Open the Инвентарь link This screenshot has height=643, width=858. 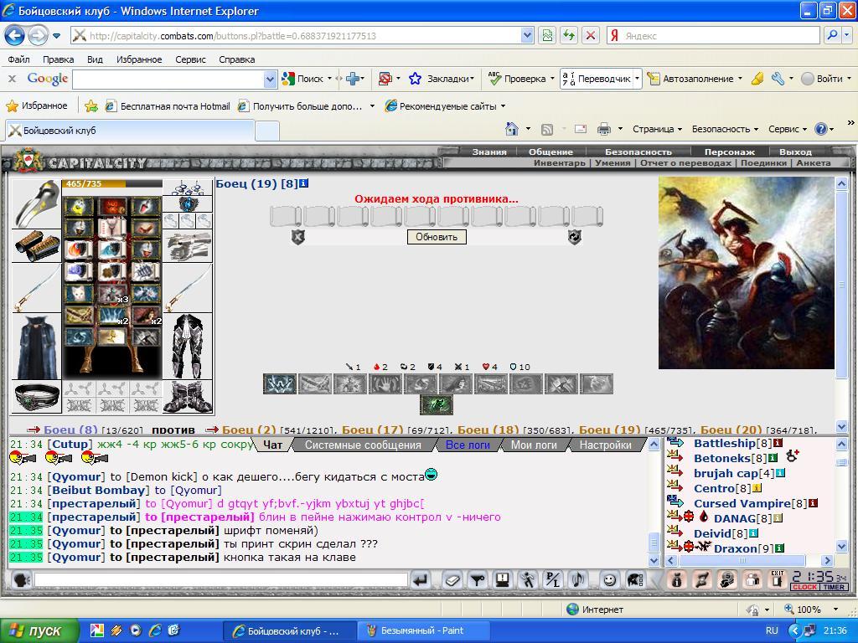coord(559,163)
